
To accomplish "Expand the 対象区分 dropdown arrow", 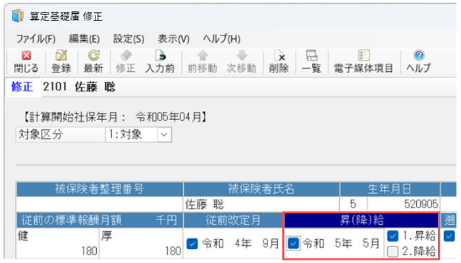I will [164, 134].
